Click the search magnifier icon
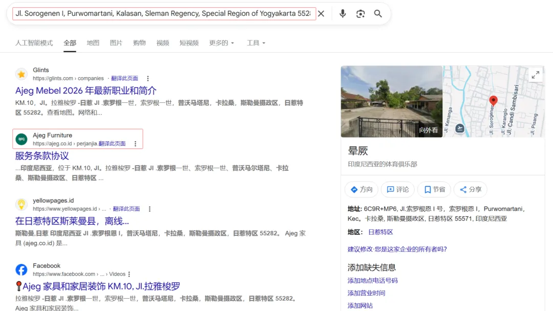Viewport: 553px width, 311px height. point(378,14)
